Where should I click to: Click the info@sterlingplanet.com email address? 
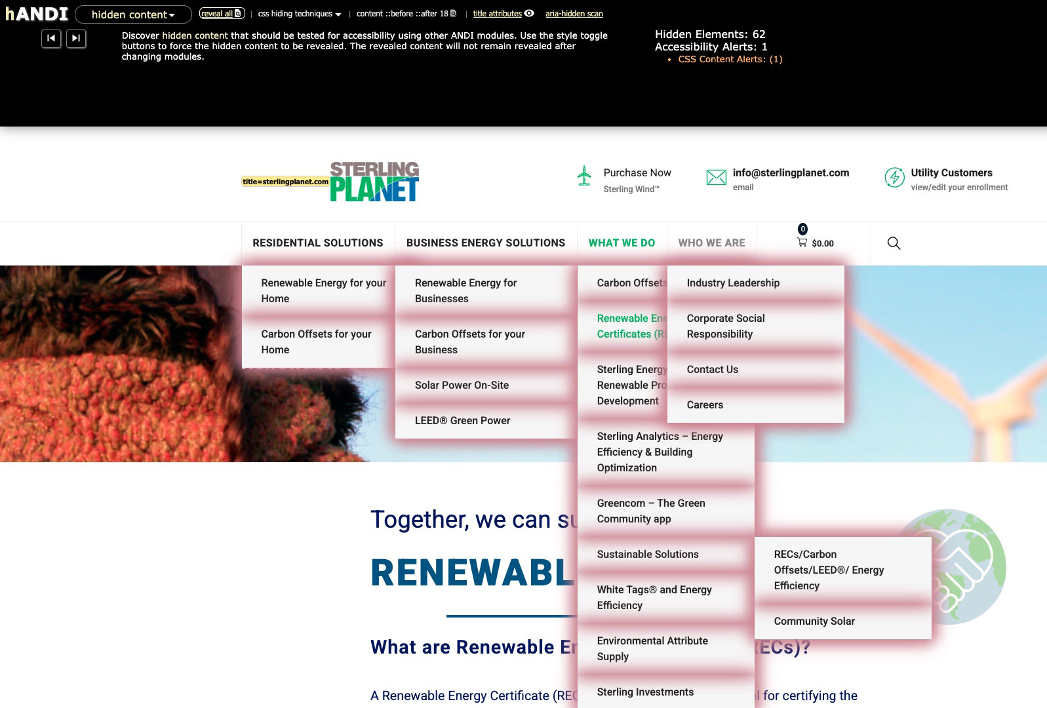[x=791, y=173]
